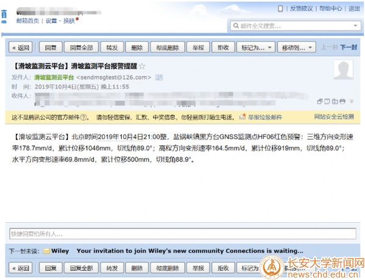Click the sender avatar thumbnail

[x=343, y=70]
